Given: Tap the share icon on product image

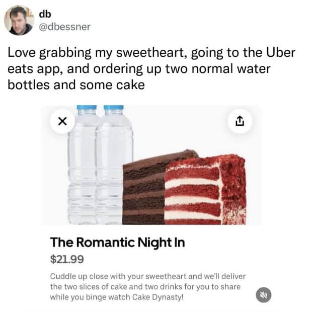Looking at the screenshot, I should tap(240, 121).
